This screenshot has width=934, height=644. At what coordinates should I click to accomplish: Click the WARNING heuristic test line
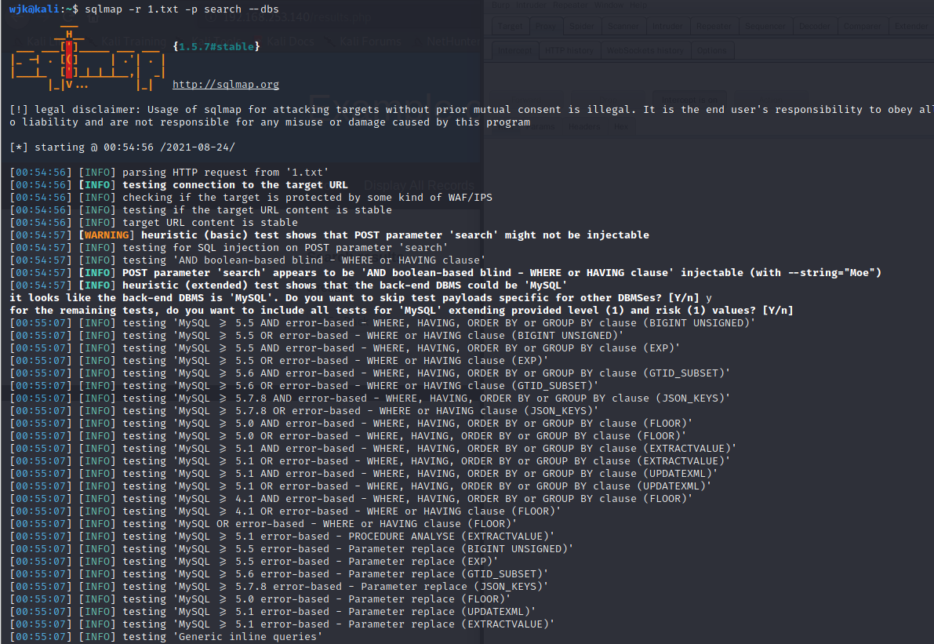click(329, 235)
